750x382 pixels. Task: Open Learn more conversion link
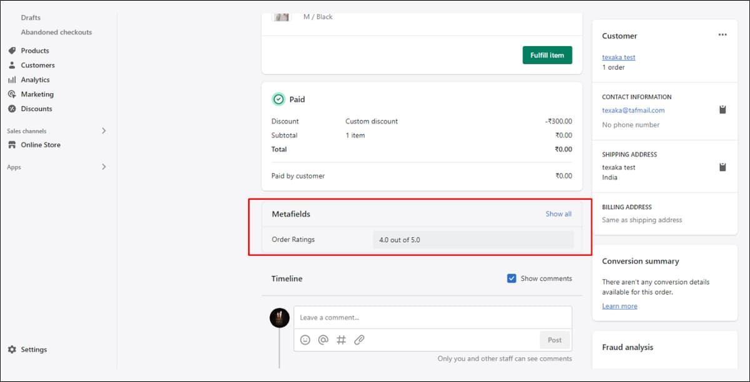[619, 306]
